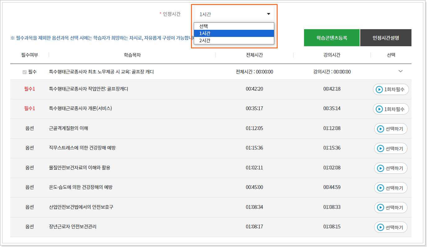The image size is (427, 247).
Task: Click 선택하기 for 직무스트레스에 의한 건강장해 예방
Action: coord(391,148)
